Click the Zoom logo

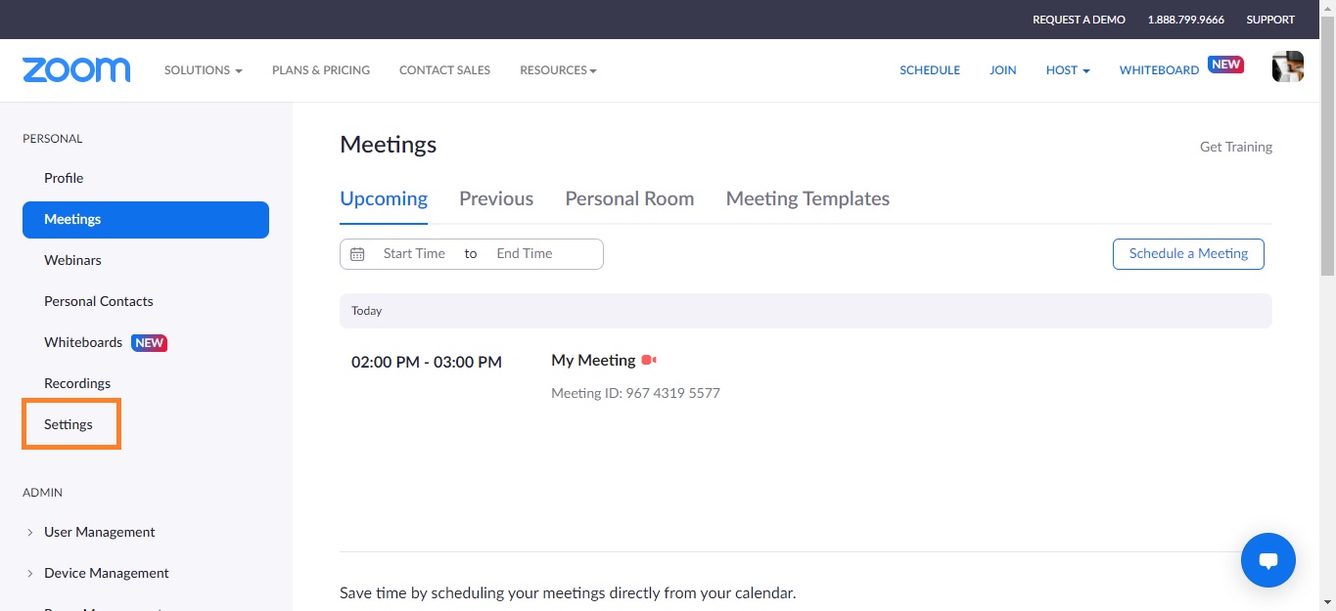[75, 69]
